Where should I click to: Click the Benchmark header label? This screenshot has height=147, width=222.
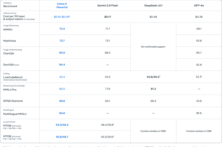(10, 6)
